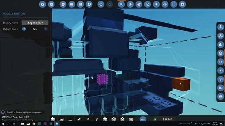The image size is (225, 126).
Task: Select the axes move tool icon
Action: (148, 4)
